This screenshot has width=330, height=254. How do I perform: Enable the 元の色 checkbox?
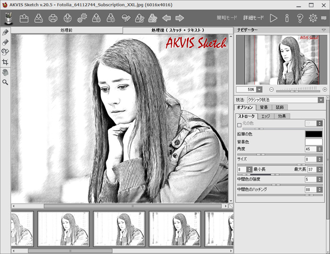click(x=239, y=124)
